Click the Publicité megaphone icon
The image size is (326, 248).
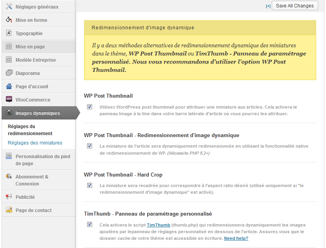point(9,197)
